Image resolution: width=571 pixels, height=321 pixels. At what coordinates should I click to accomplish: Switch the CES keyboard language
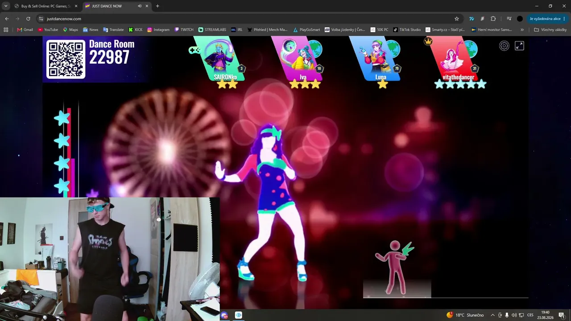[530, 315]
